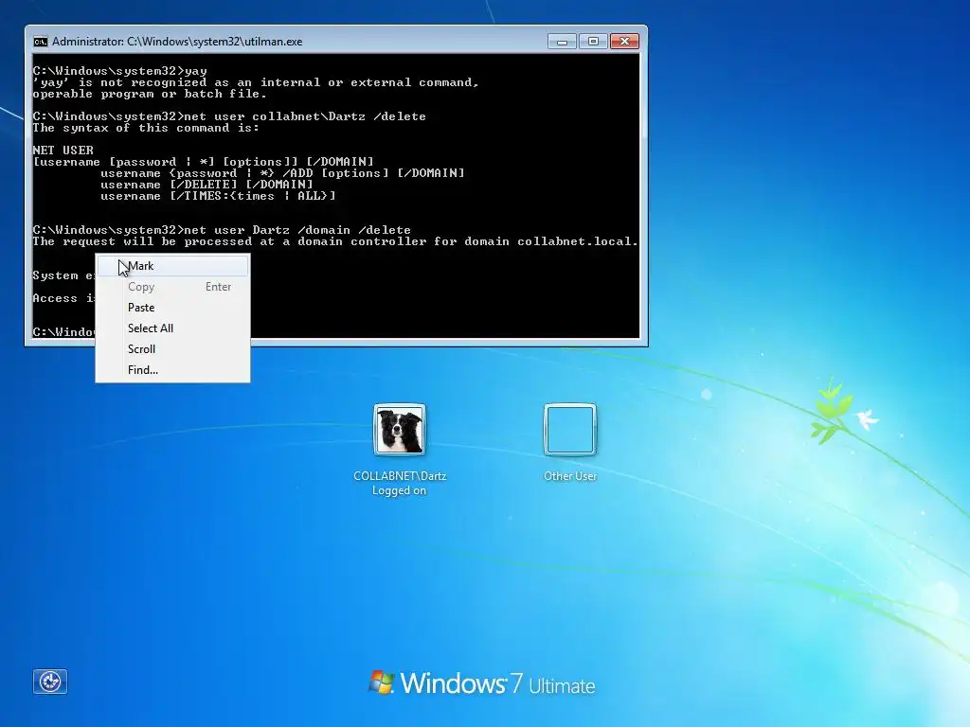
Task: Click the 'net user Dartz /domain /delete' line
Action: (222, 230)
